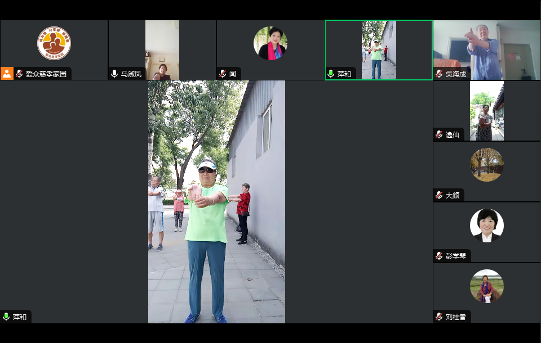Click the muted mic icon next to 闻
Viewport: 541px width, 343px height.
pos(223,74)
